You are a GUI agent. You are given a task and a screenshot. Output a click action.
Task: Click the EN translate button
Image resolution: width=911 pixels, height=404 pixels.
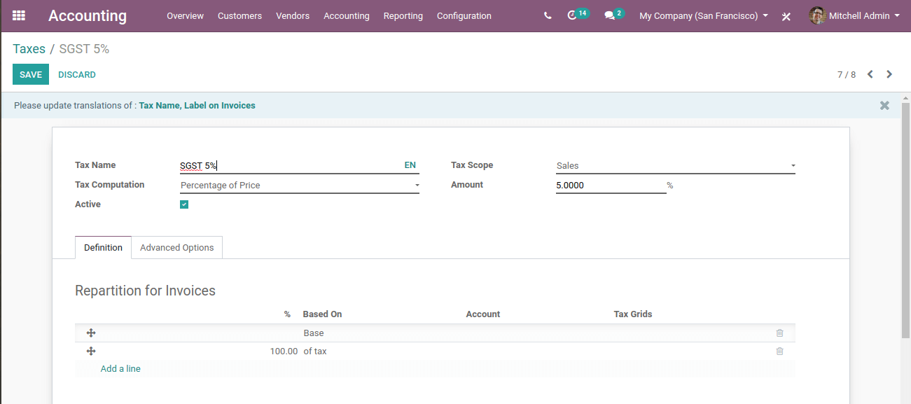click(x=410, y=165)
